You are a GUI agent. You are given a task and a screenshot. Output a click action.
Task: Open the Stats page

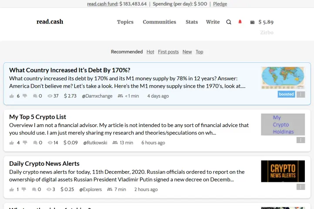click(x=192, y=22)
